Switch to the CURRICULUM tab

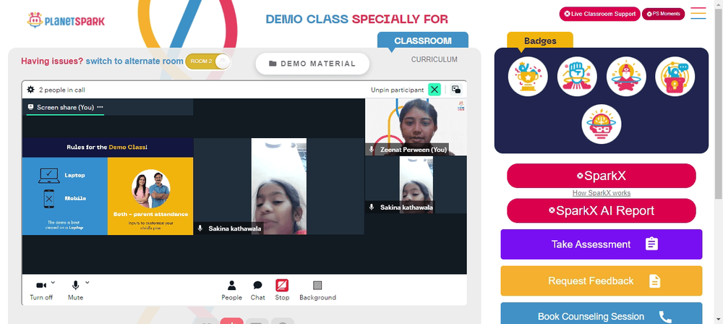pyautogui.click(x=435, y=59)
